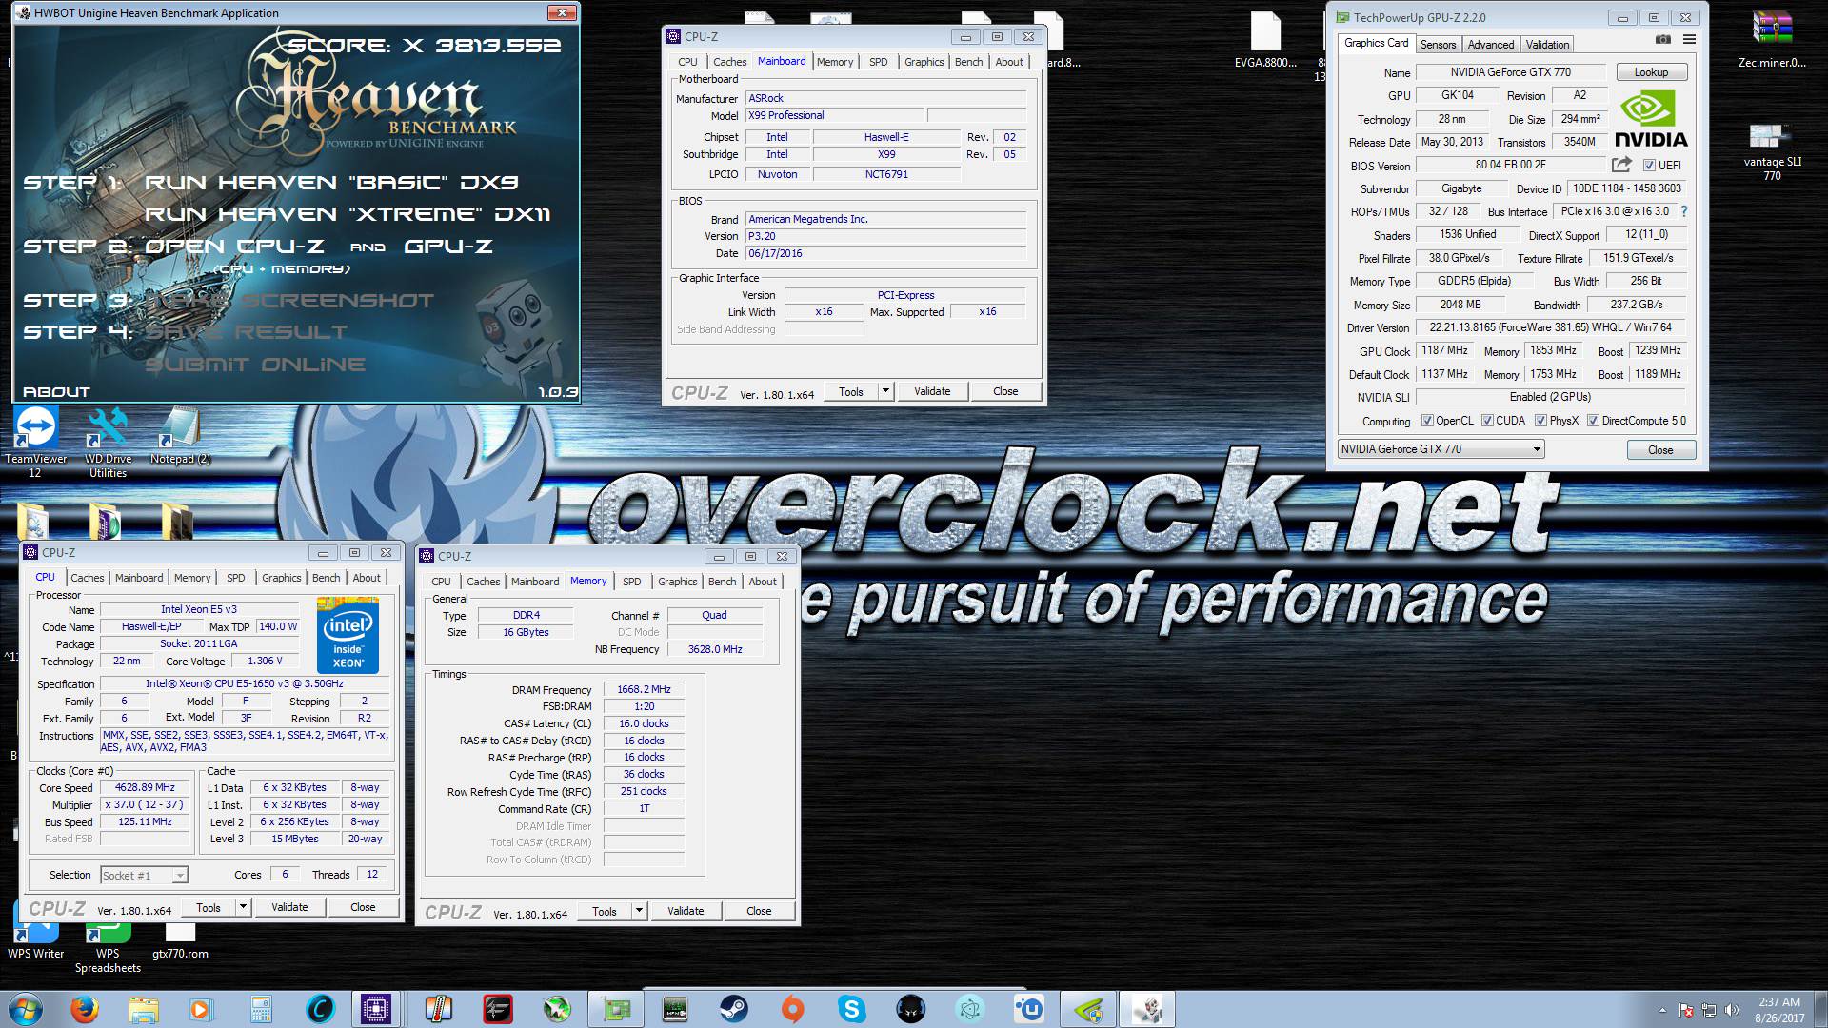
Task: Toggle the UEFI checkbox in GPU-Z
Action: (x=1649, y=166)
